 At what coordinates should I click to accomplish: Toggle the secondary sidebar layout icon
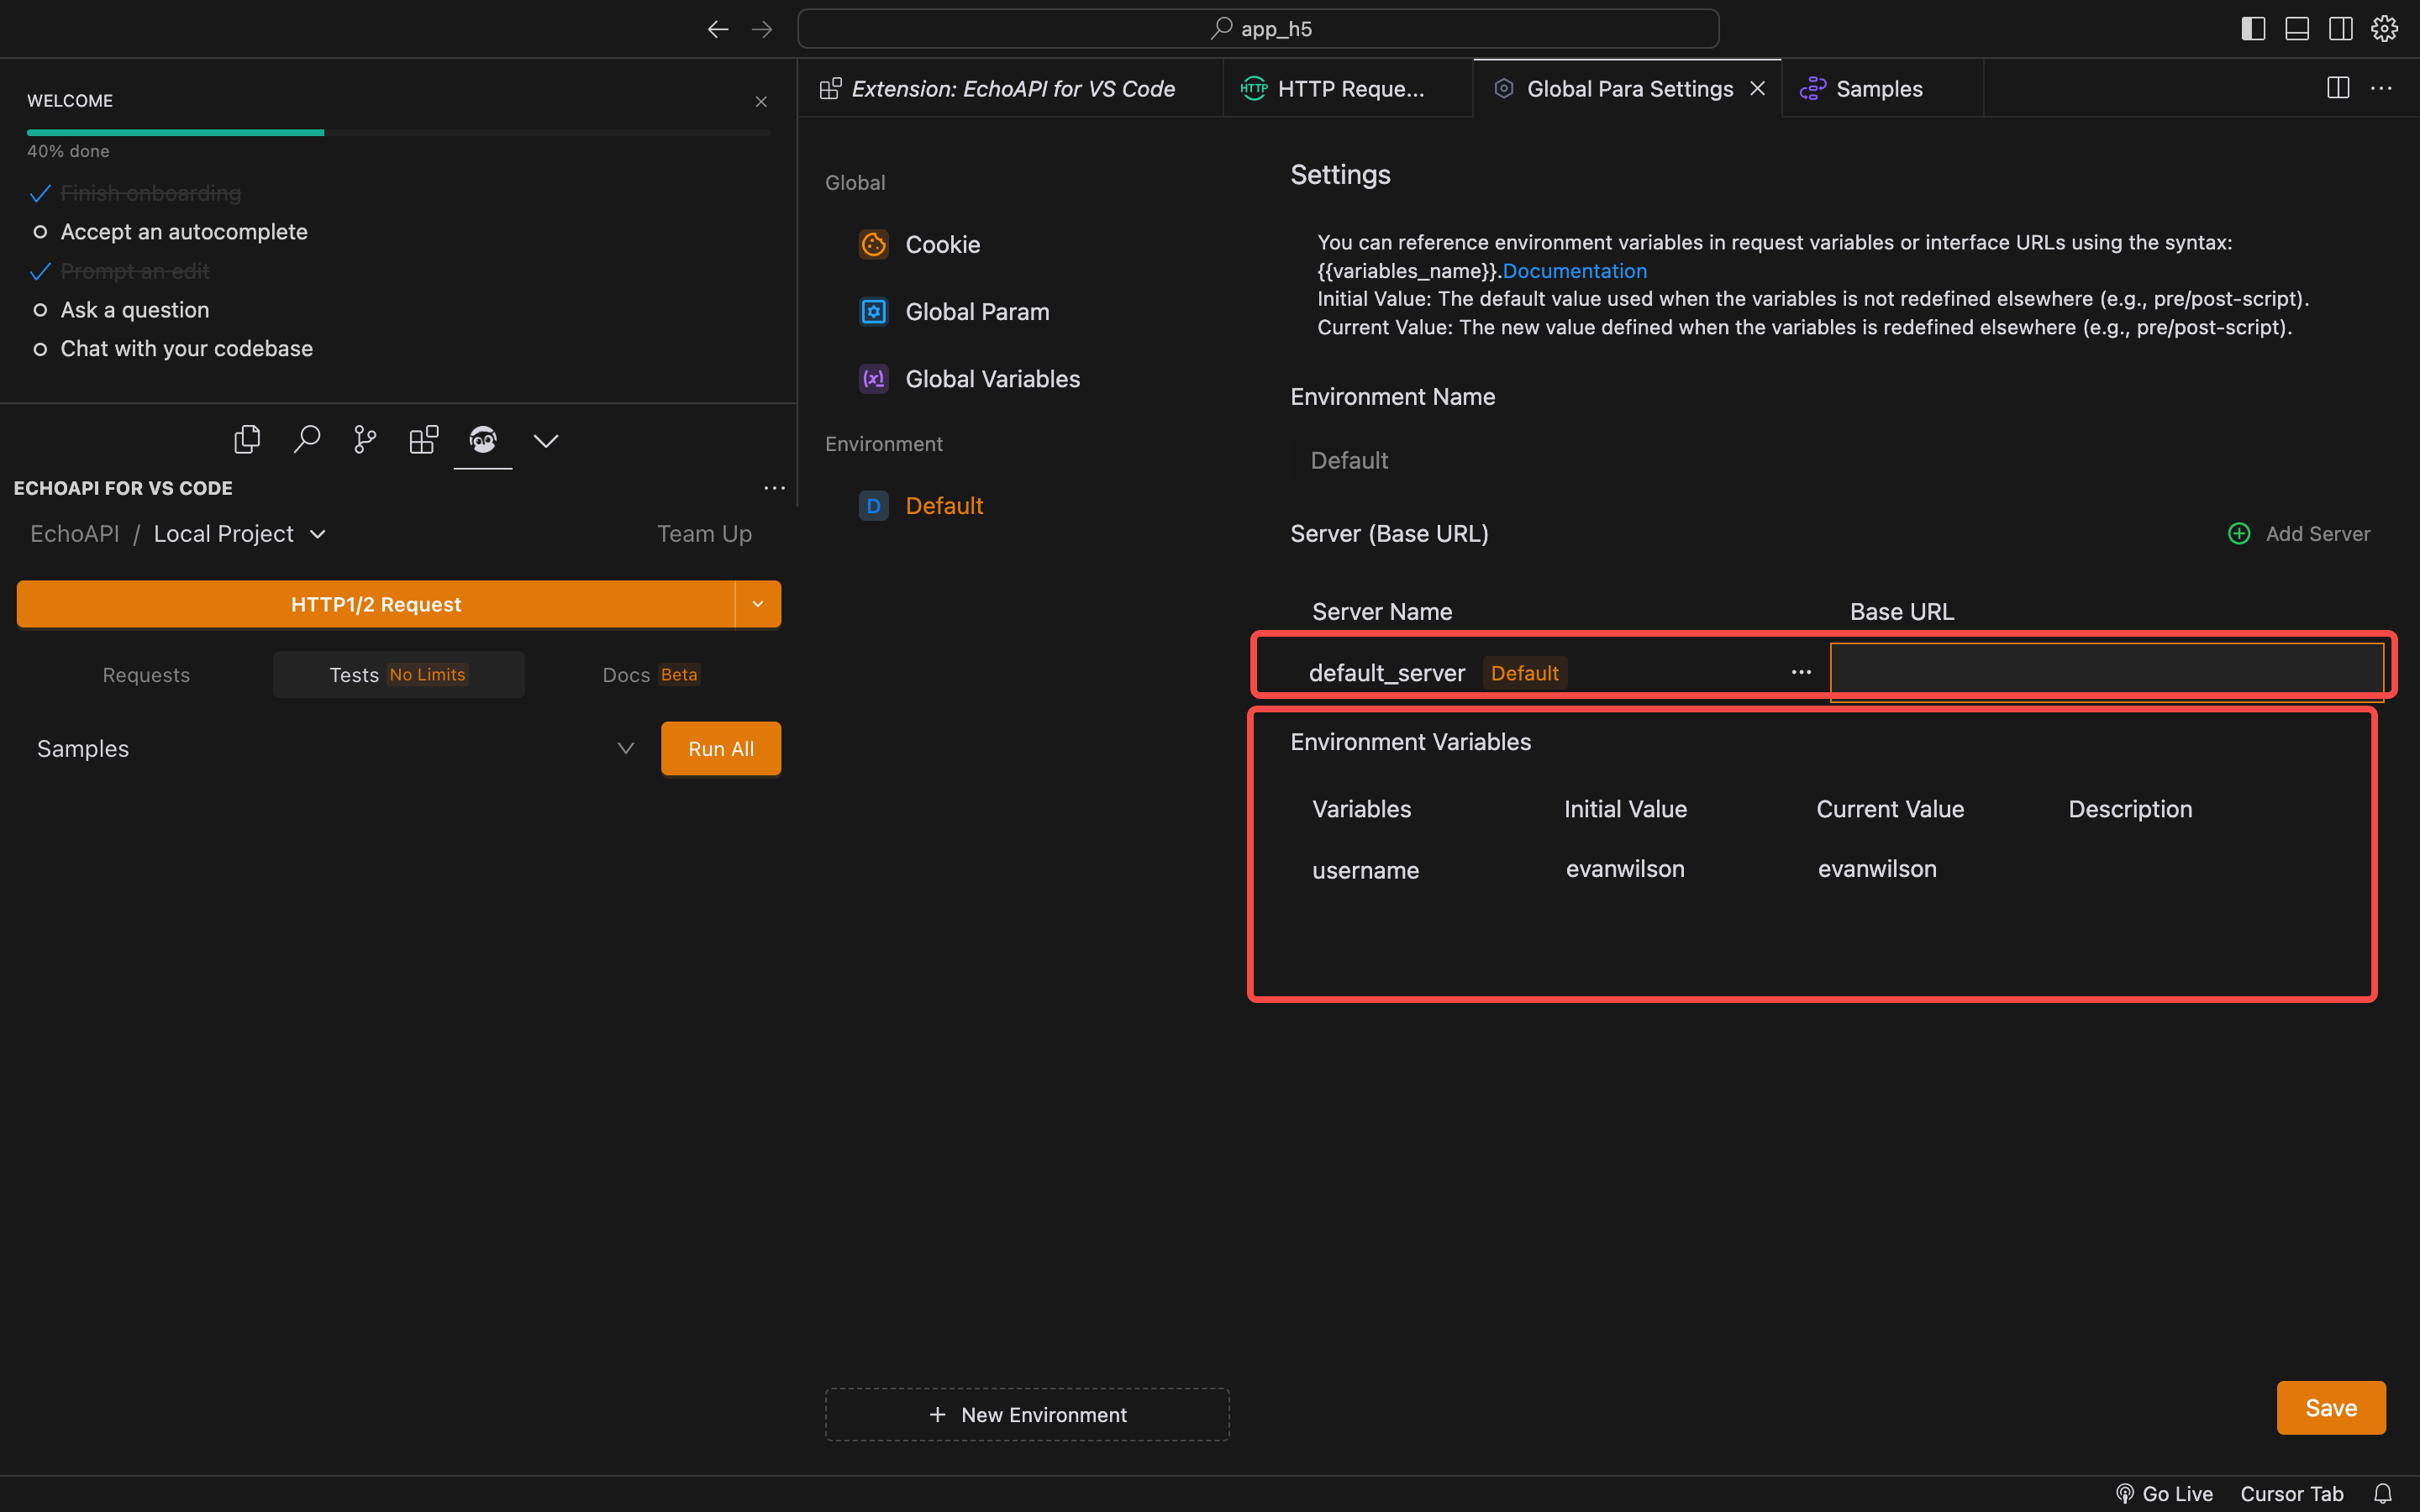[2340, 29]
